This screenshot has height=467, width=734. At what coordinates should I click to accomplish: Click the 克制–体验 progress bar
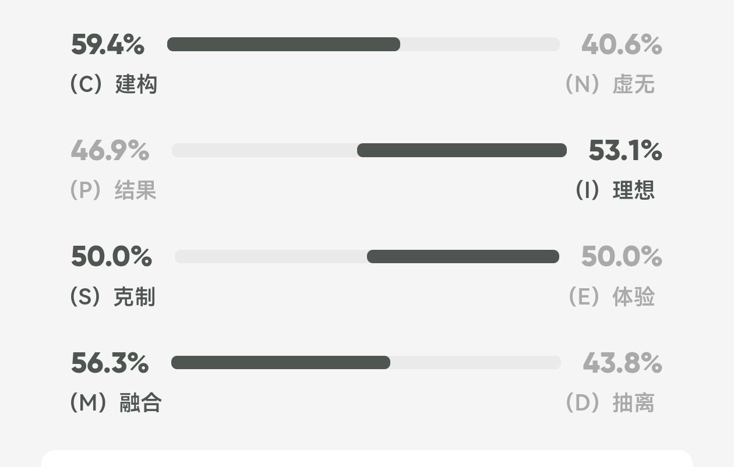click(x=366, y=256)
